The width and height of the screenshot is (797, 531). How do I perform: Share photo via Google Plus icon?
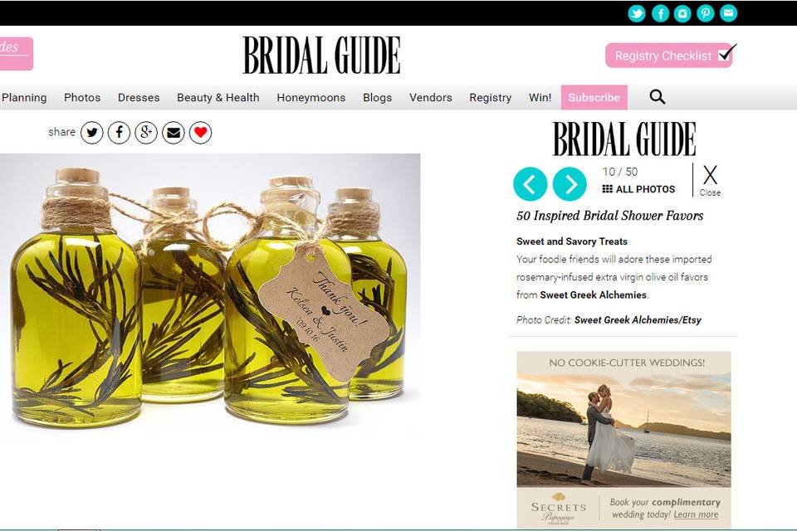point(146,133)
